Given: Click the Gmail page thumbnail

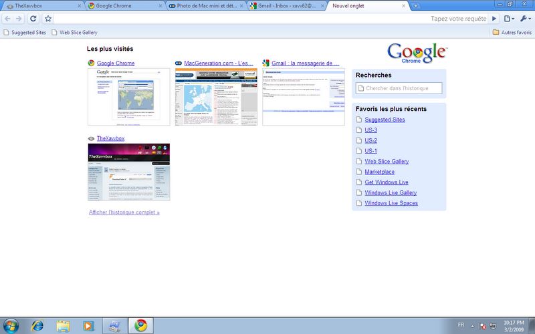Looking at the screenshot, I should [x=304, y=97].
